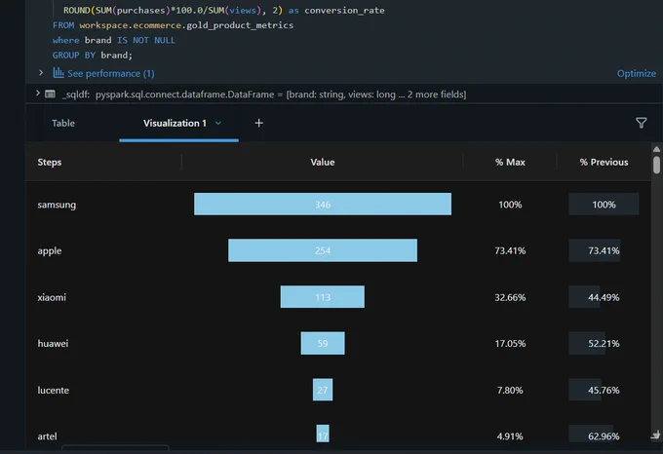This screenshot has width=663, height=454.
Task: Click the vertical scrollbar thumb
Action: (656, 165)
